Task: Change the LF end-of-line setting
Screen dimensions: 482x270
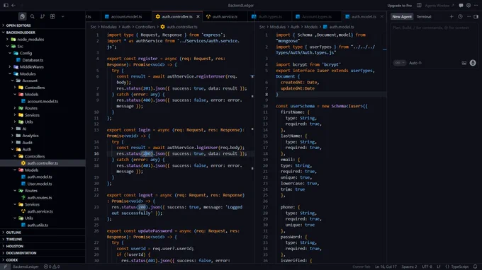Action: [x=439, y=266]
